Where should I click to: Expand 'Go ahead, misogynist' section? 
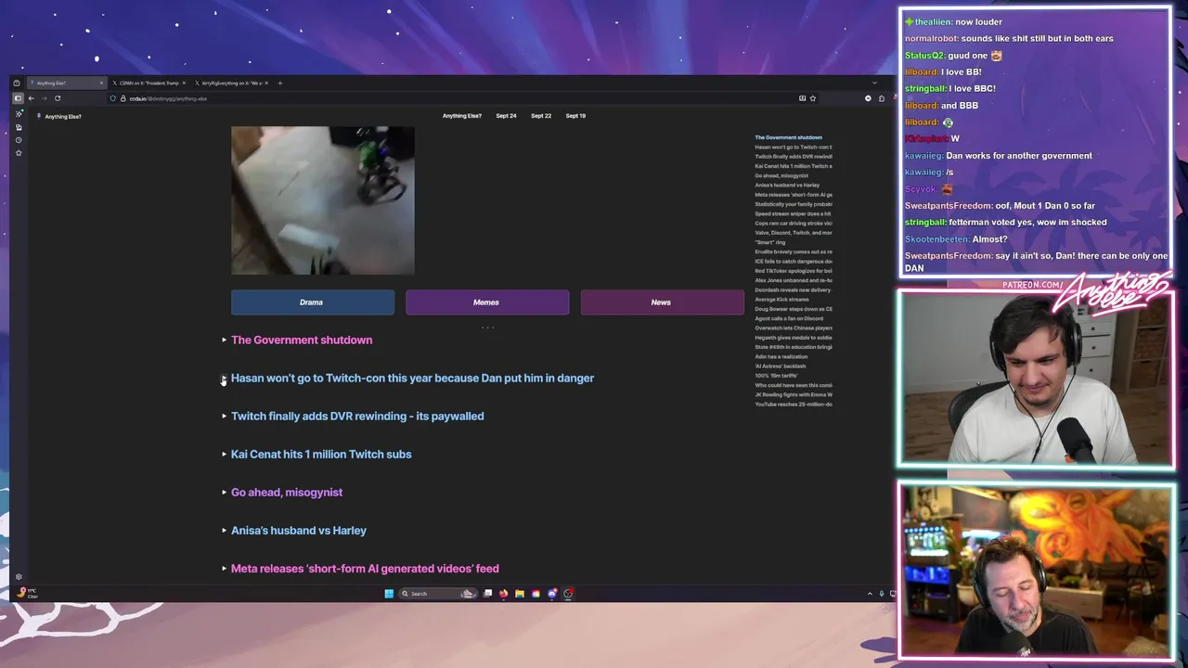pos(224,493)
